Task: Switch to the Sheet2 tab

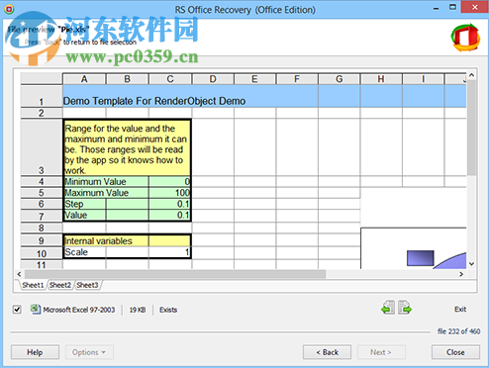Action: tap(60, 285)
